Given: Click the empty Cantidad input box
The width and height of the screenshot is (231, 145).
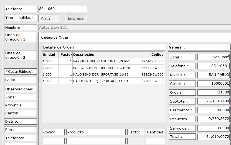Looking at the screenshot, I should [x=155, y=141].
